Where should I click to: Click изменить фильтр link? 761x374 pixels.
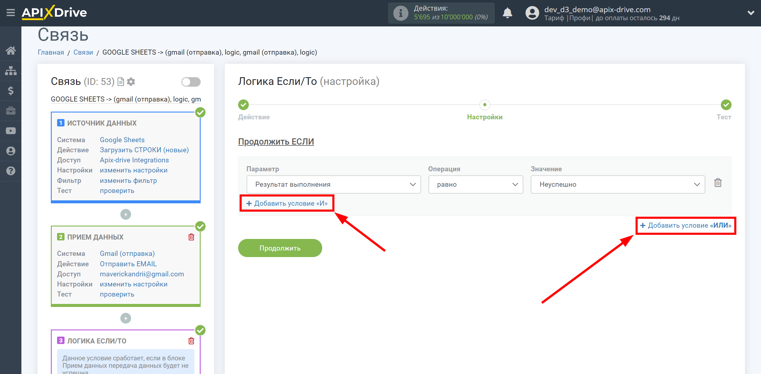pos(128,180)
